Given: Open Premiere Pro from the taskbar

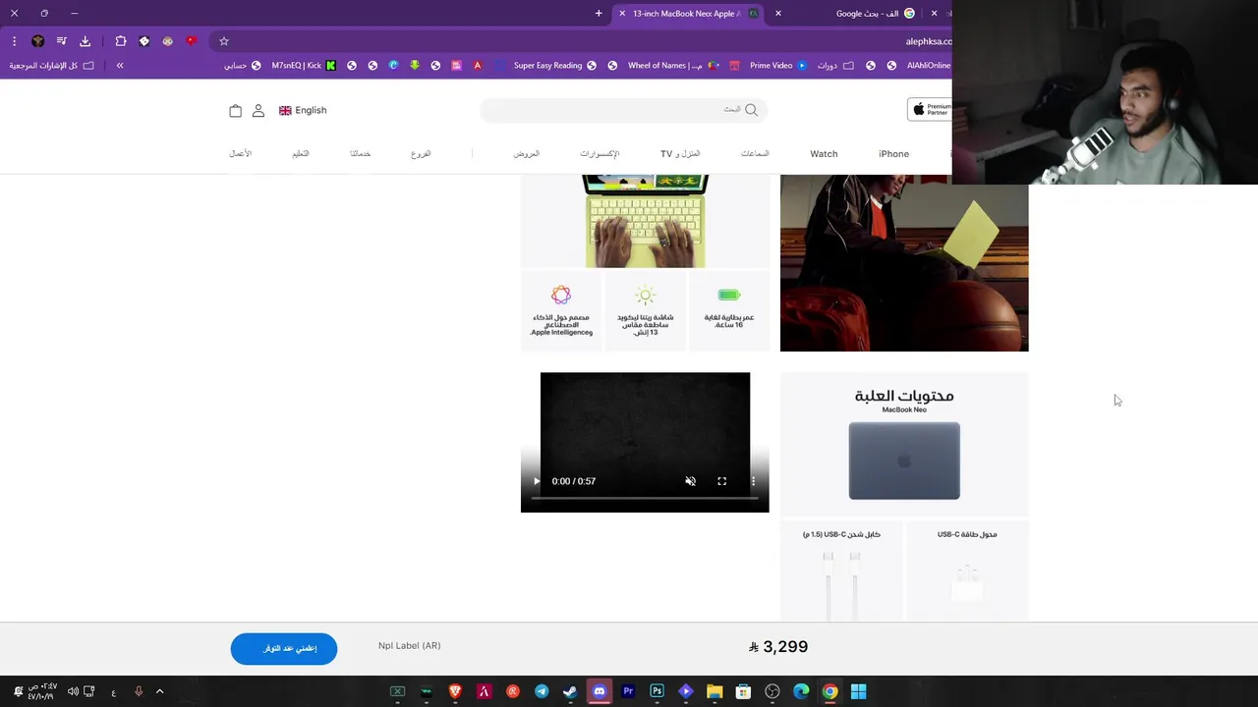Looking at the screenshot, I should point(628,691).
